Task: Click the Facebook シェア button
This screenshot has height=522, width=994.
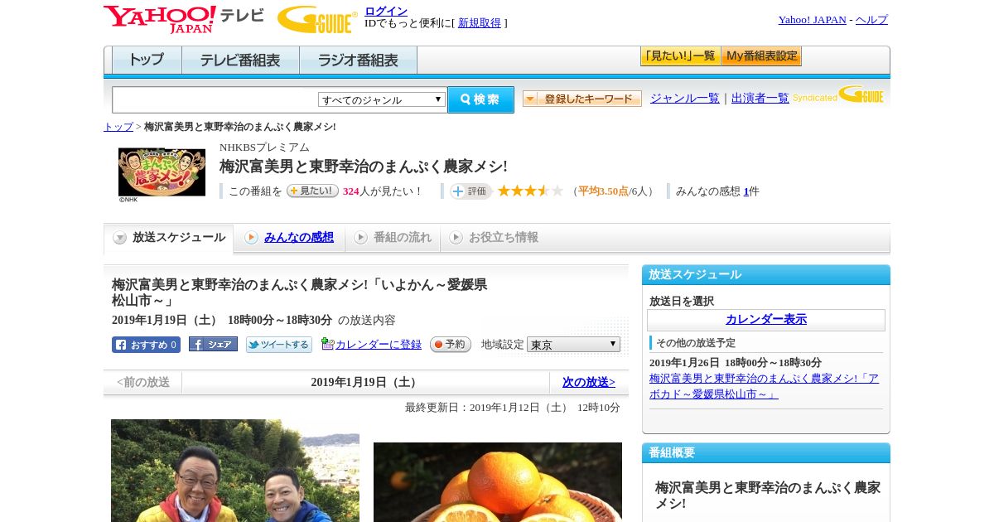Action: pos(213,344)
